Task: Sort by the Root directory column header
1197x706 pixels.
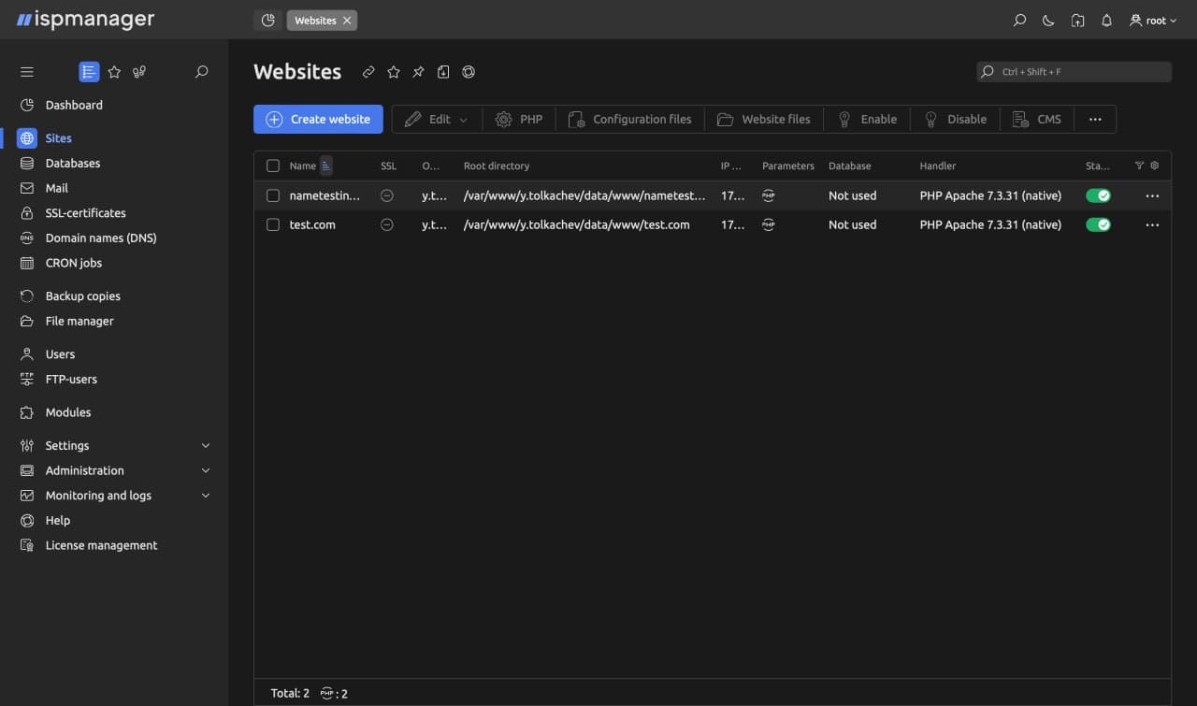Action: click(497, 166)
